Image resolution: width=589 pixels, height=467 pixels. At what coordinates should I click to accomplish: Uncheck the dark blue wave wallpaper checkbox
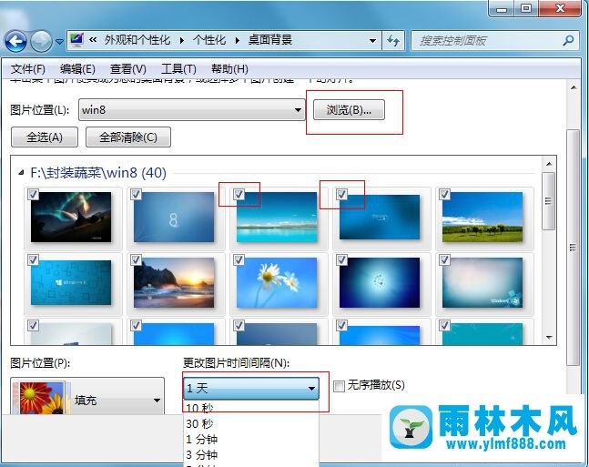pos(341,194)
